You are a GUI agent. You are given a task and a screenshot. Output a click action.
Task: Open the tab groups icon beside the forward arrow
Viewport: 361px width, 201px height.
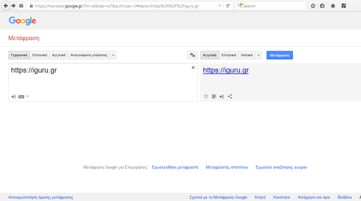click(21, 6)
